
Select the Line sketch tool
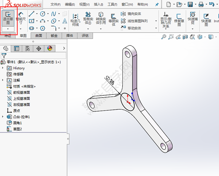[x=32, y=14]
